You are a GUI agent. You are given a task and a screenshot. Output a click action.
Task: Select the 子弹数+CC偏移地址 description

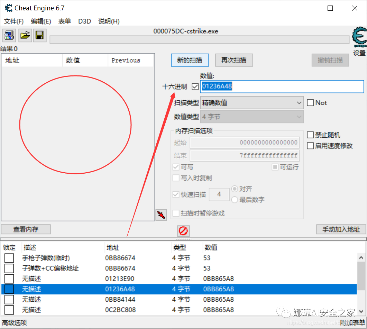click(50, 268)
